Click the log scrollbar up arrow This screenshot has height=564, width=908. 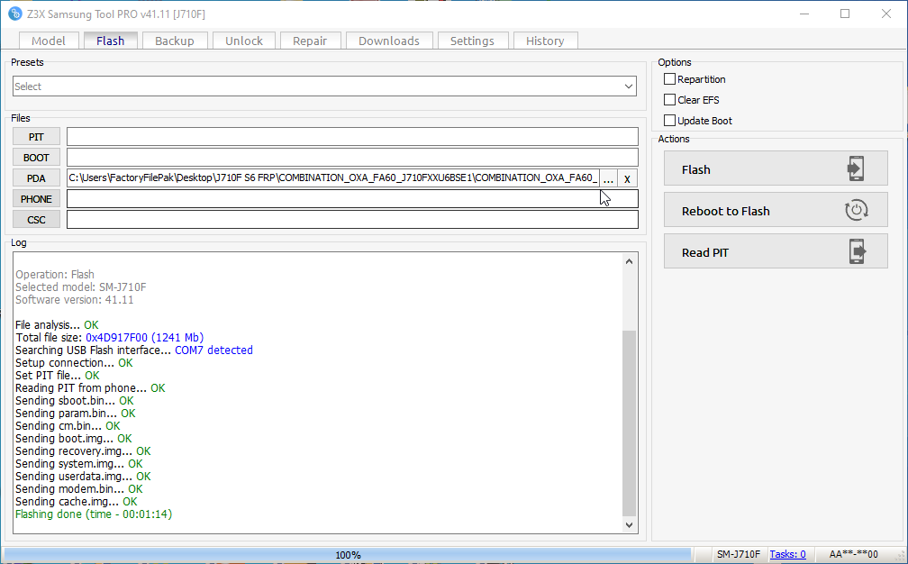click(x=629, y=262)
